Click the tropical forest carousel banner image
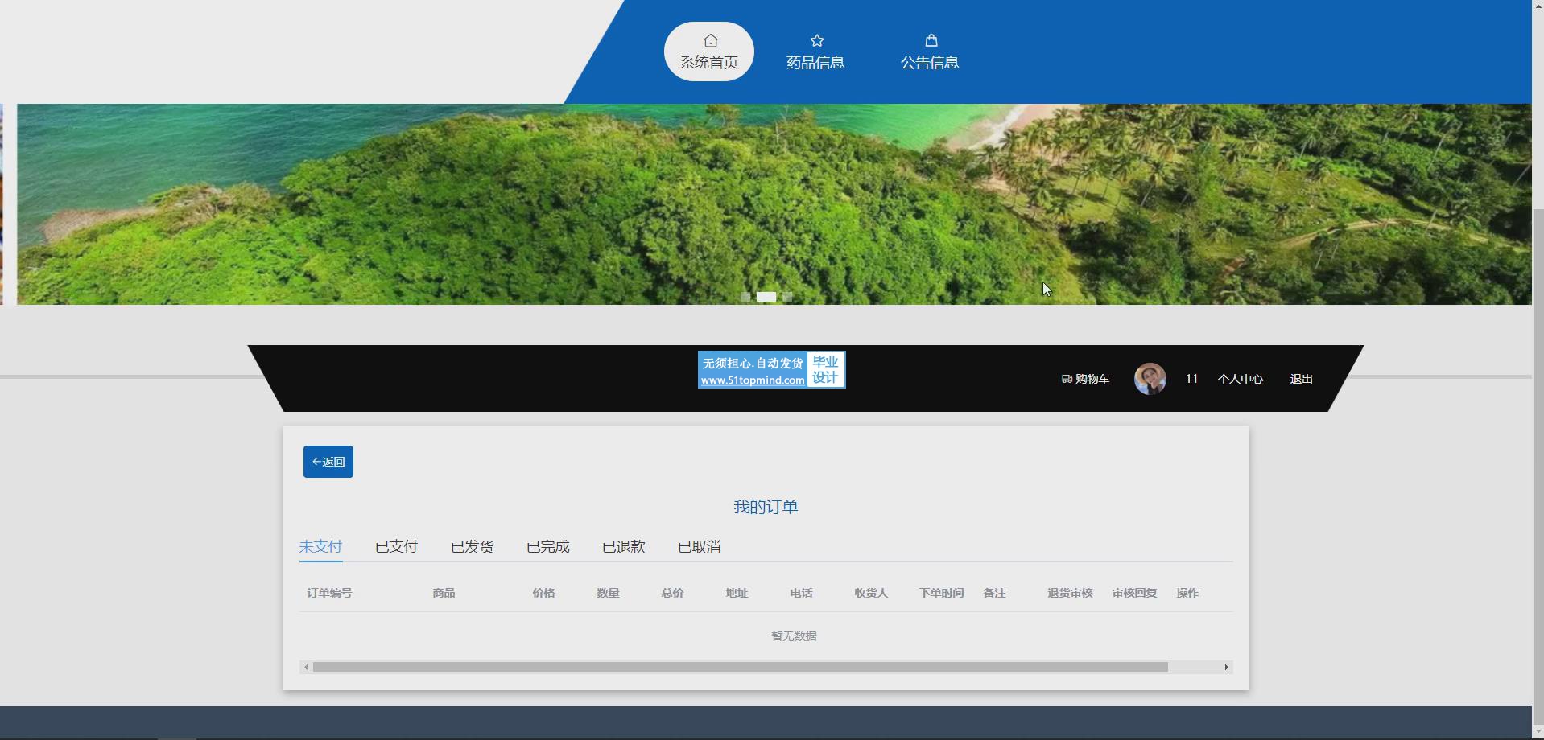 (x=774, y=204)
